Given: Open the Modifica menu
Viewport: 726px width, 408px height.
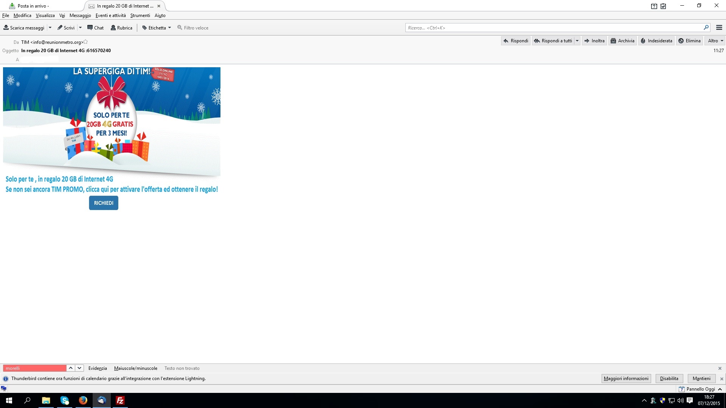Looking at the screenshot, I should [x=22, y=15].
